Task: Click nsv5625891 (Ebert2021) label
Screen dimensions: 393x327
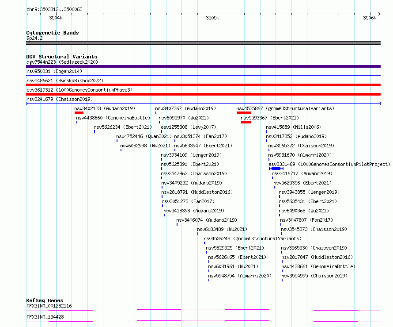Action: 190,164
